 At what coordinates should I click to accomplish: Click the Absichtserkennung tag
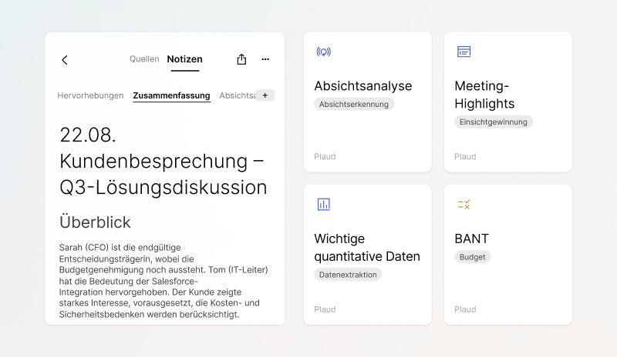pos(354,104)
